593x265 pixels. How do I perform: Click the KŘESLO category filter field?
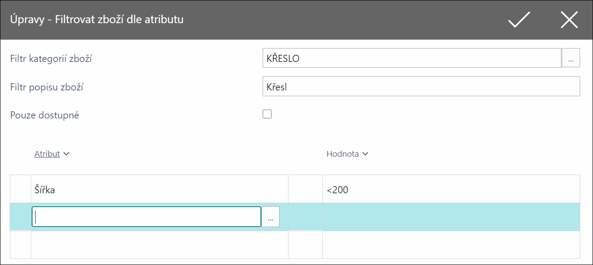412,58
